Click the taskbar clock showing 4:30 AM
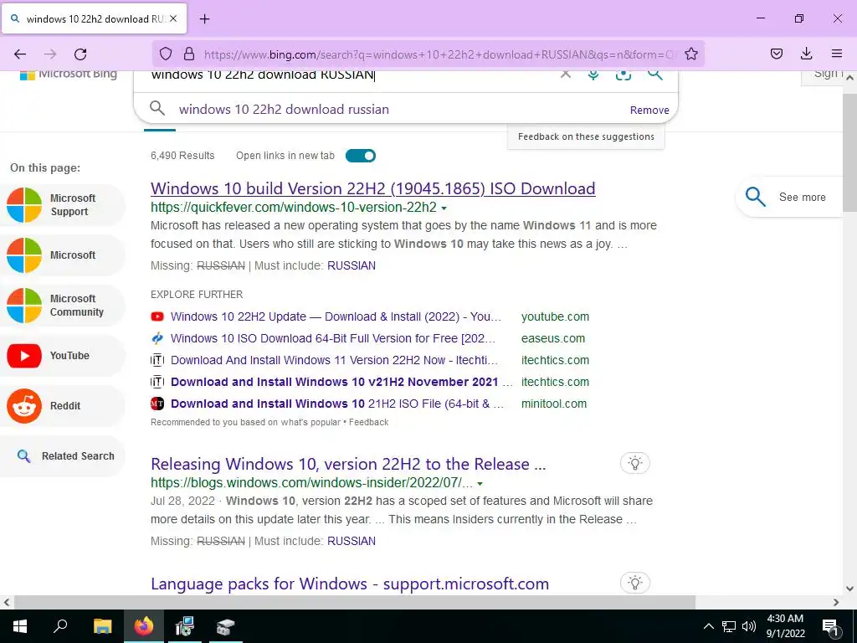The height and width of the screenshot is (643, 857). 785,626
